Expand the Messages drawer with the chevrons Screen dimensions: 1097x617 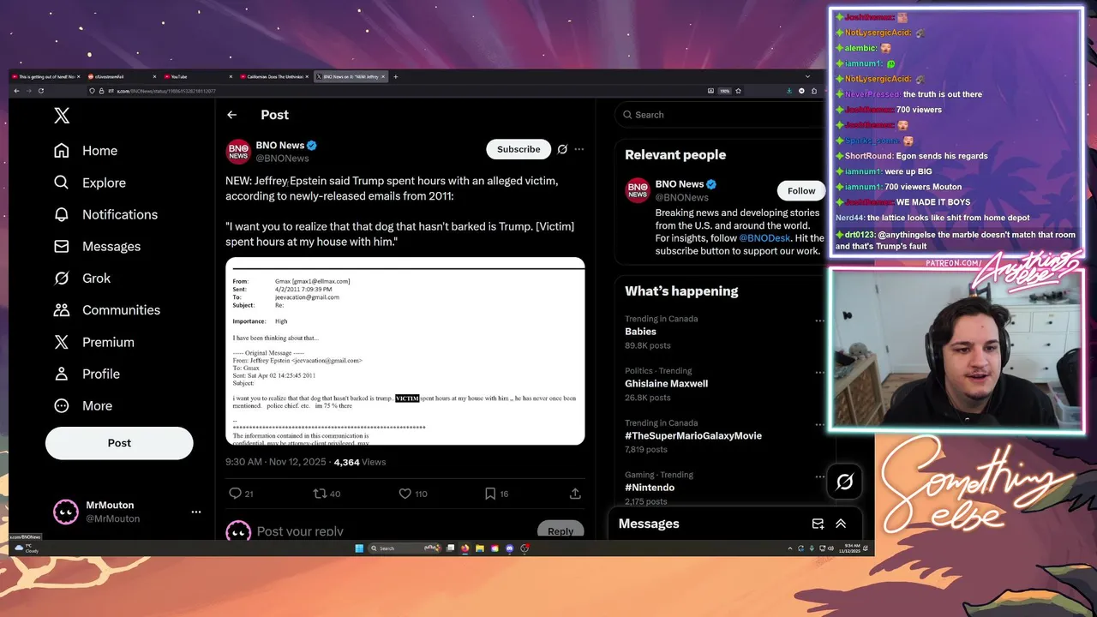click(x=841, y=524)
